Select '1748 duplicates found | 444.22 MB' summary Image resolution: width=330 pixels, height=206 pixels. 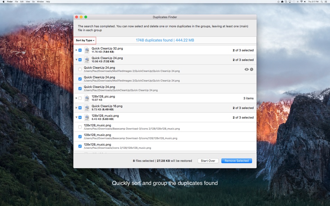[165, 40]
